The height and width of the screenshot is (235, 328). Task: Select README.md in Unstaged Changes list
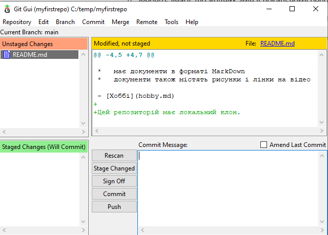[30, 55]
